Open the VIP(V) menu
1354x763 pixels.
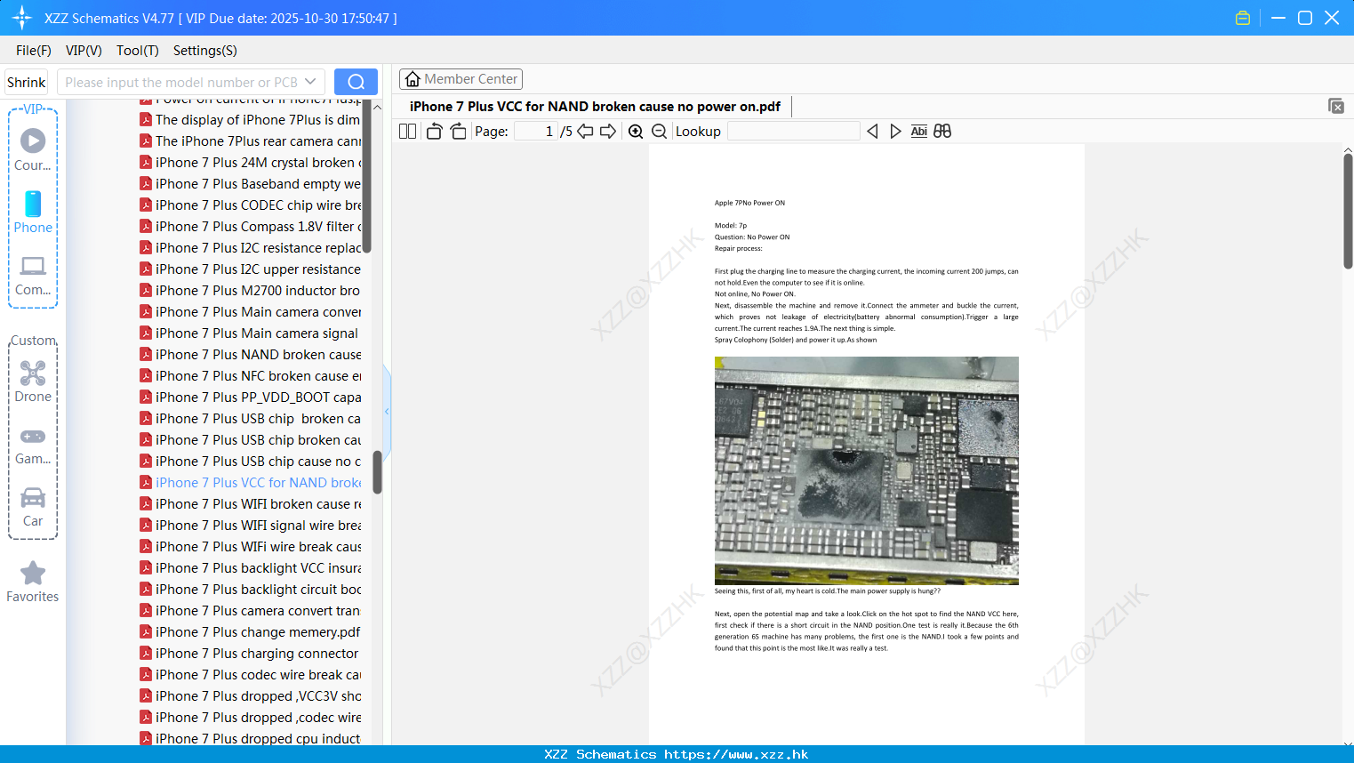[84, 51]
